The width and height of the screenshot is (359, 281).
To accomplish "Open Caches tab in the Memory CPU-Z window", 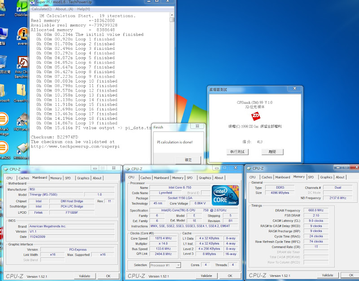I will pos(267,177).
